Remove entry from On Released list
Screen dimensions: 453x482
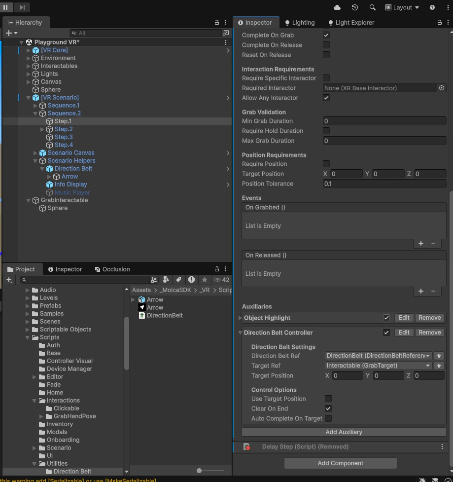coord(433,291)
